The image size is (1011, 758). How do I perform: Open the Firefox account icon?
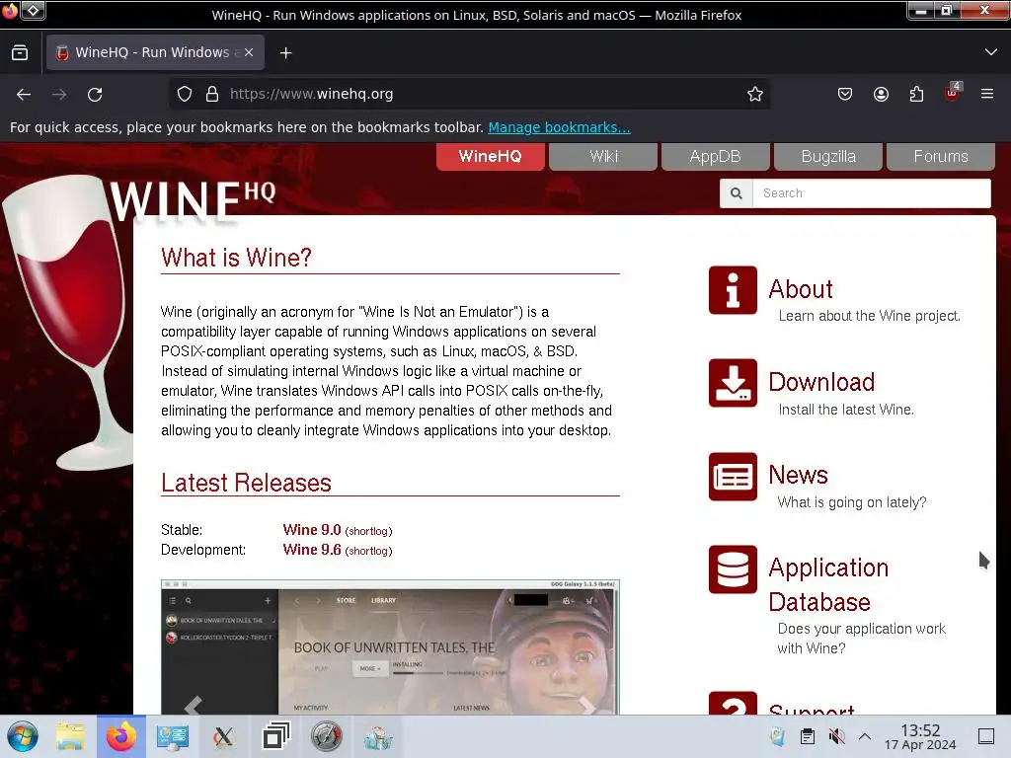coord(881,94)
